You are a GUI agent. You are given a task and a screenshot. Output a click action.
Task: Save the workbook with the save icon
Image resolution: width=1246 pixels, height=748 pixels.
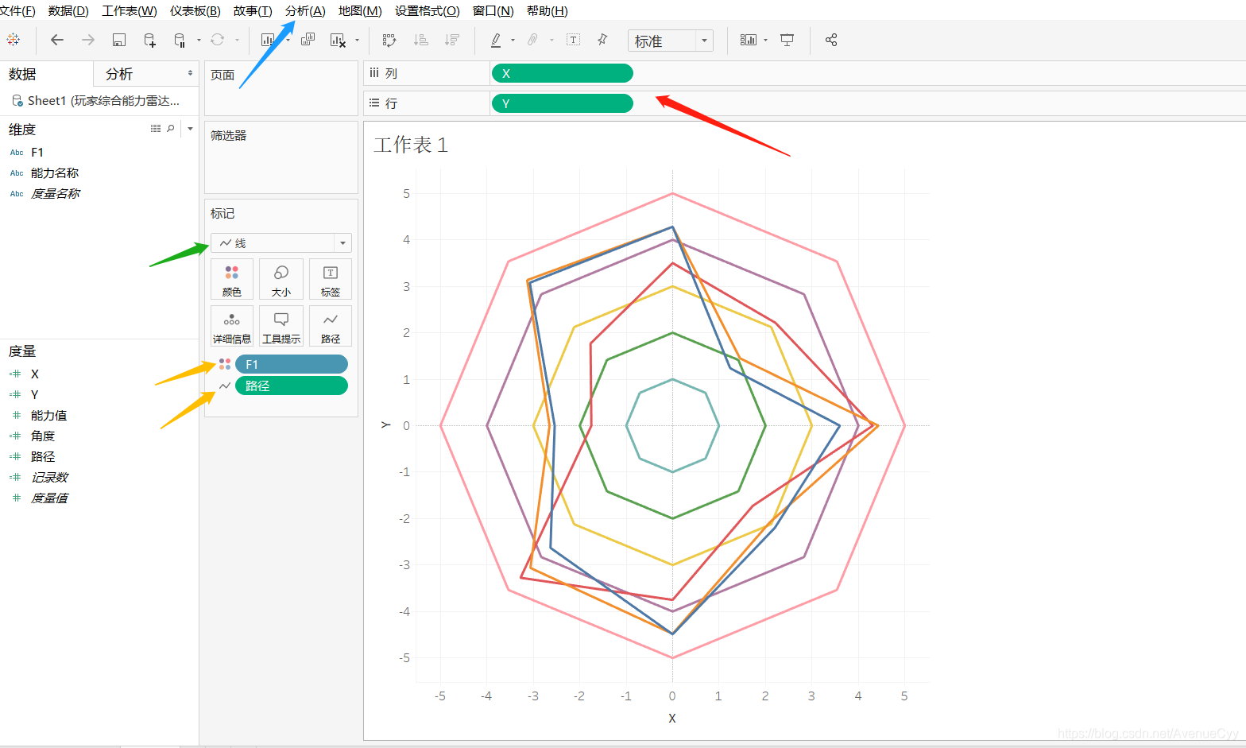pos(119,40)
